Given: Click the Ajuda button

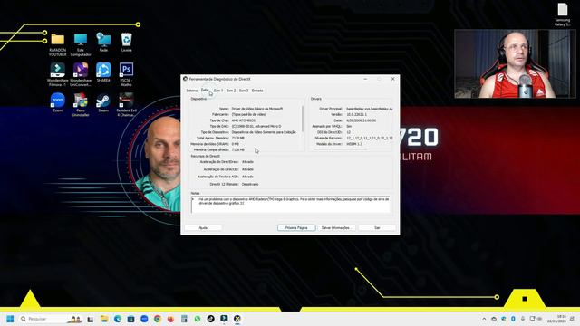Looking at the screenshot, I should tap(203, 227).
